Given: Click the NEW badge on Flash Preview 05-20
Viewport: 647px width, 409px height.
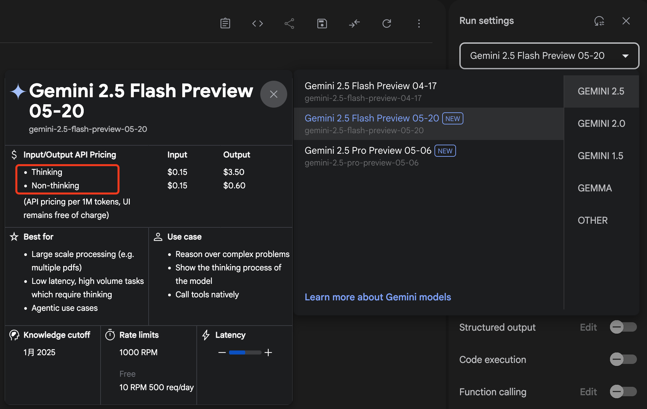Looking at the screenshot, I should click(x=453, y=118).
